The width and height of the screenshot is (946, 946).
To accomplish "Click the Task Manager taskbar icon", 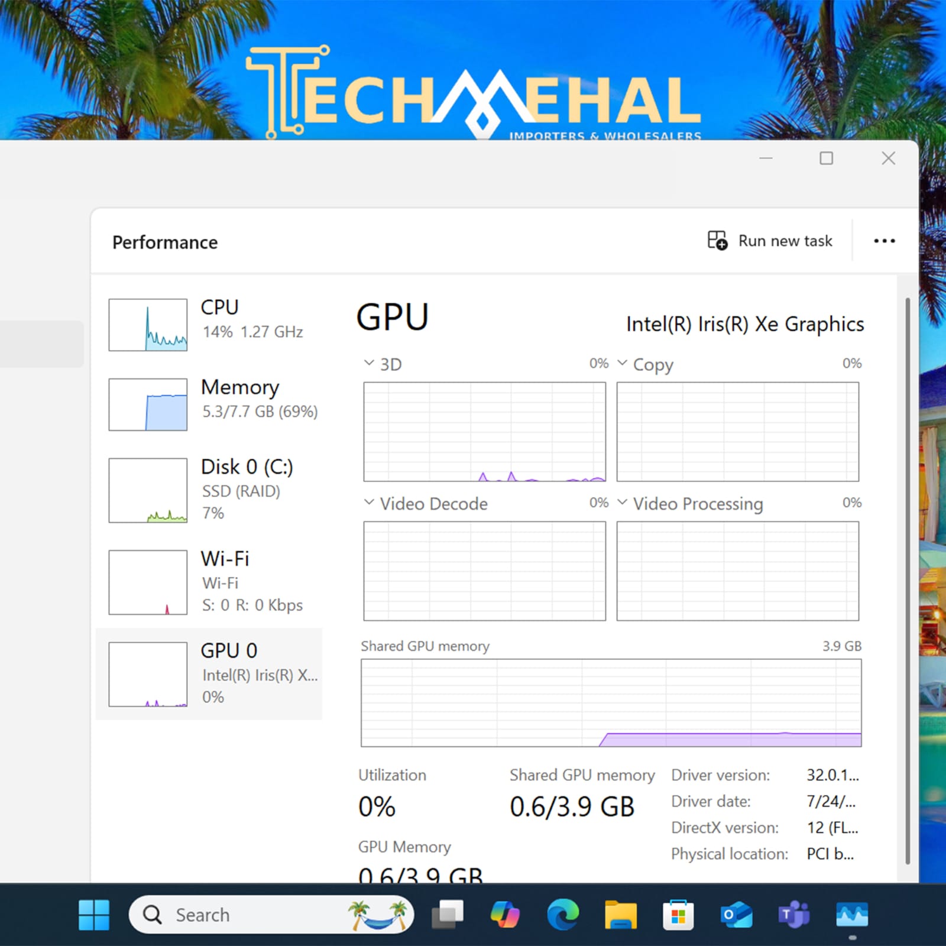I will click(852, 915).
